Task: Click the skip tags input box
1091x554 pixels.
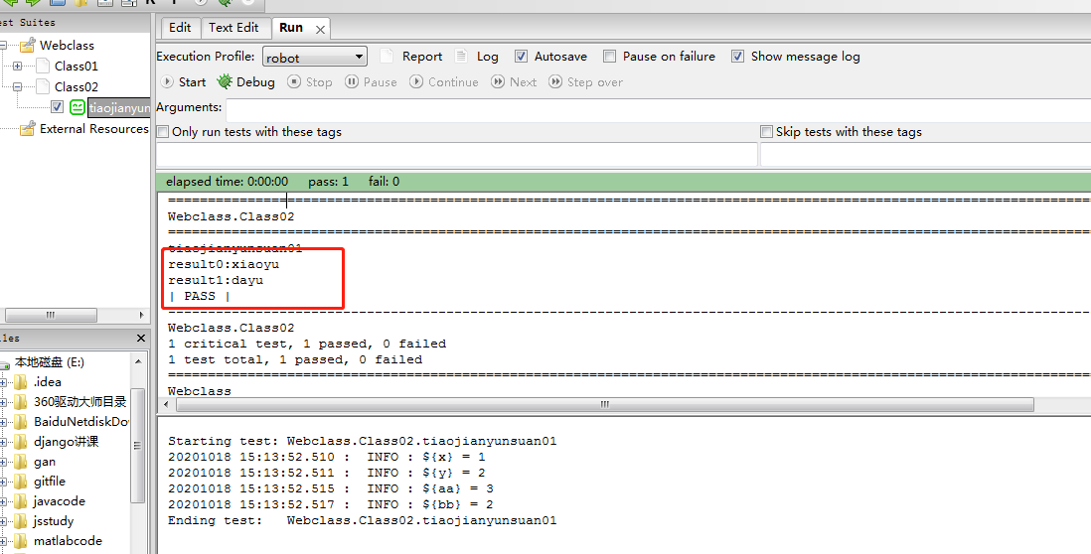Action: tap(925, 154)
